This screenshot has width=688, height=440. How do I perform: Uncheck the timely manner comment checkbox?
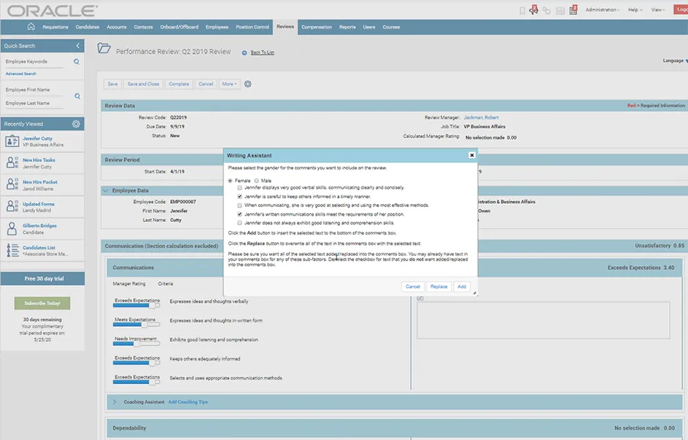[x=239, y=195]
